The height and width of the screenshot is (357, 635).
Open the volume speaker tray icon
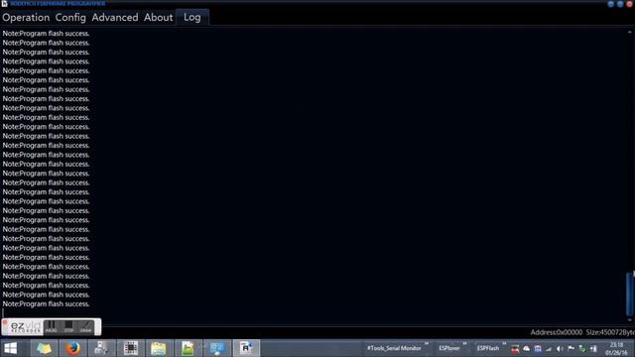click(560, 349)
